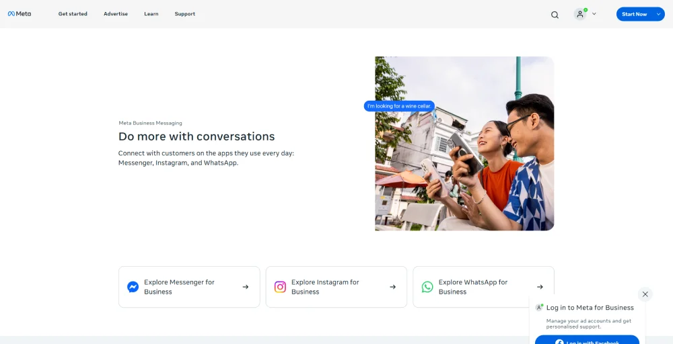
Task: Click the Do more with conversations heading
Action: coord(197,136)
